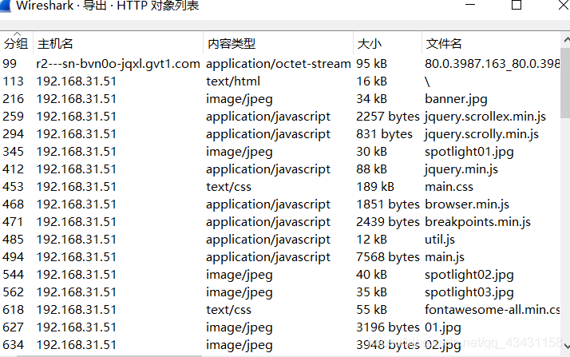Select the browser.min.js file row
Screen dimensions: 570x357
coord(280,204)
